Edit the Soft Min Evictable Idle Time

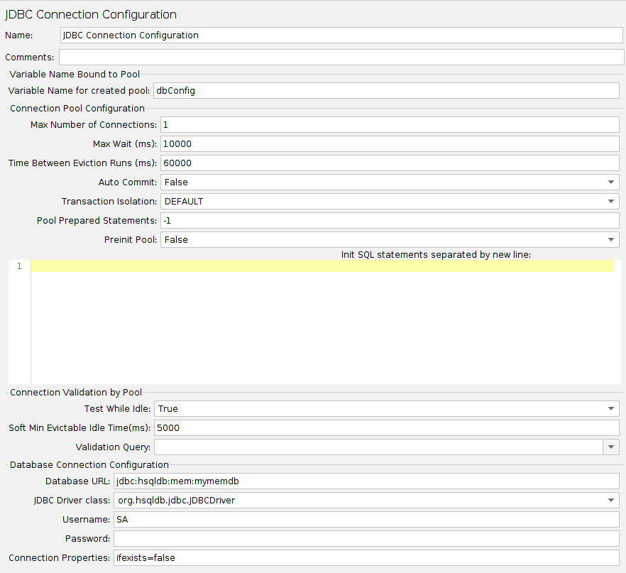point(389,427)
